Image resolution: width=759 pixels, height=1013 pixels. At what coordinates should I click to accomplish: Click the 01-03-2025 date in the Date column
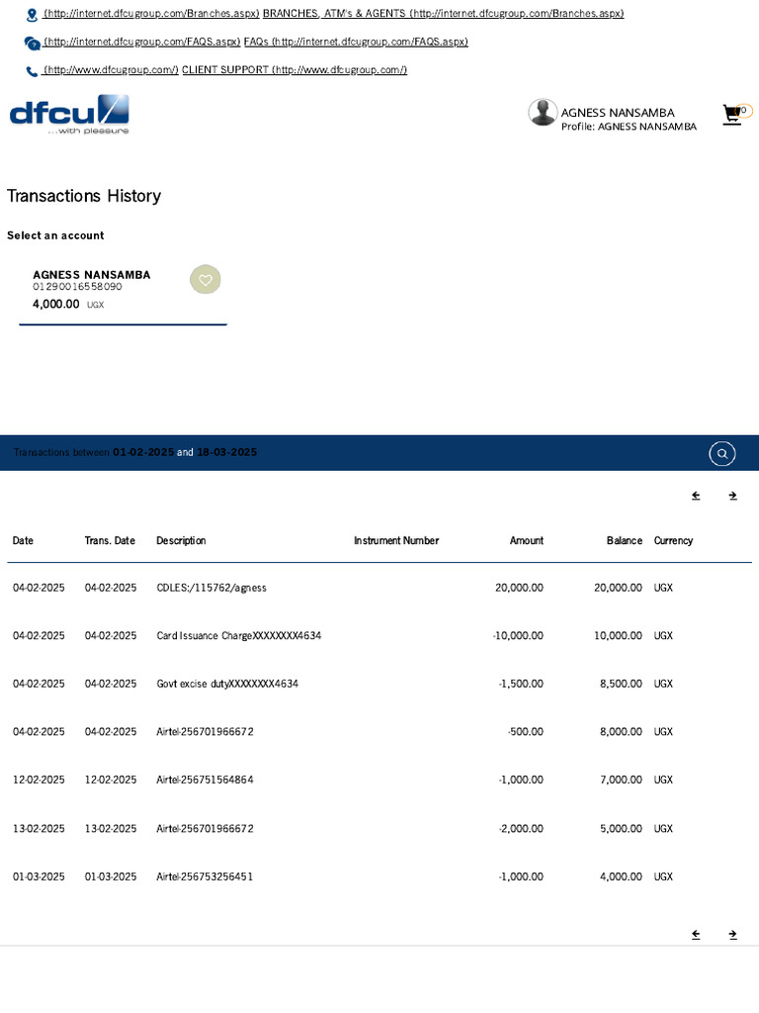coord(39,876)
